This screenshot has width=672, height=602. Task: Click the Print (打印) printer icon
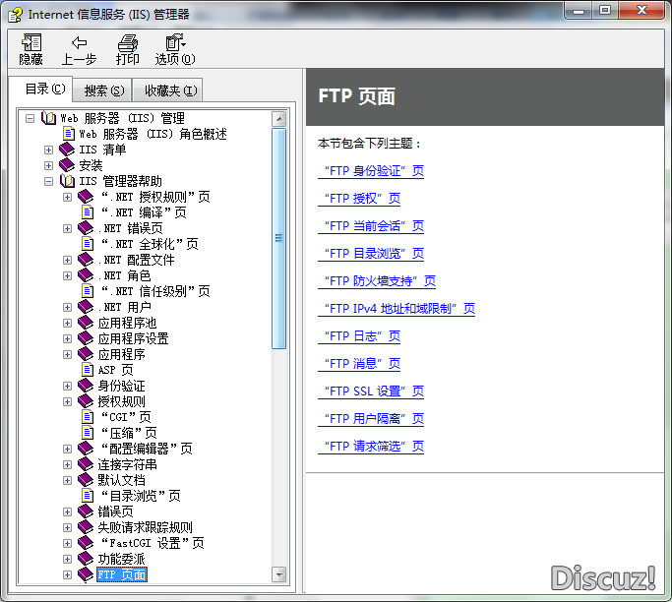tap(127, 43)
